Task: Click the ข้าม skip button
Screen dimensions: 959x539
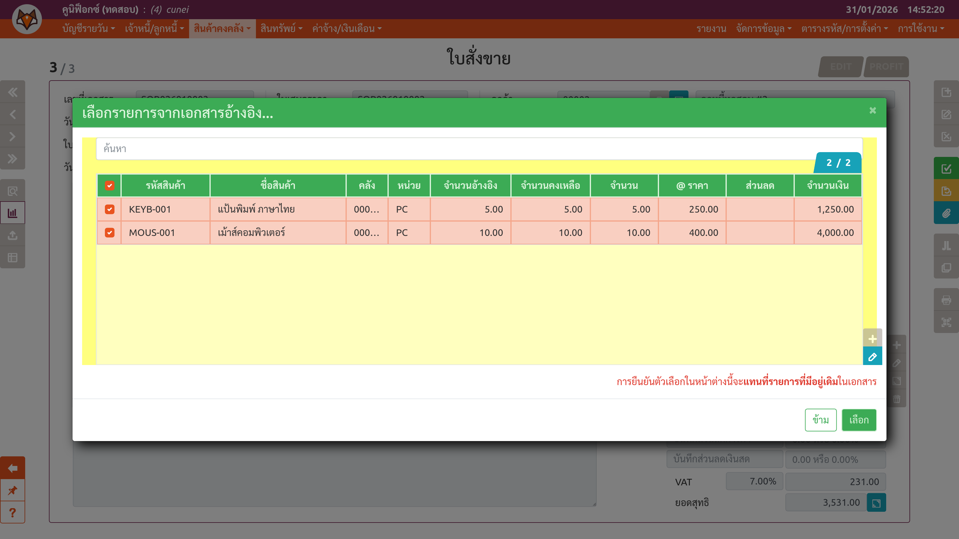Action: click(821, 420)
